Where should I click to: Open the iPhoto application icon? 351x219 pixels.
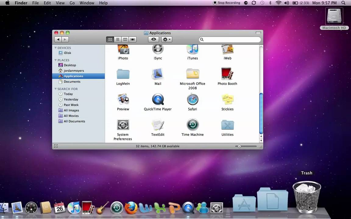coord(123,49)
